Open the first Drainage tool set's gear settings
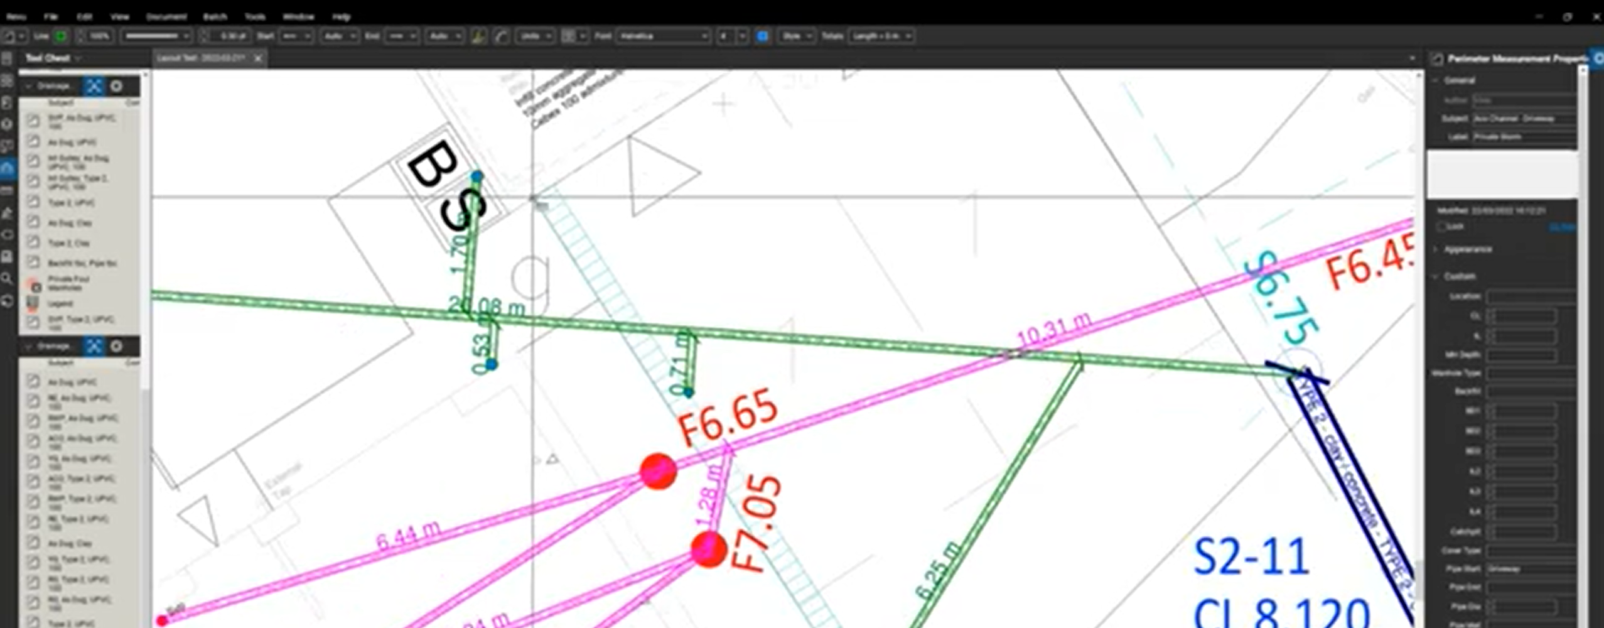The image size is (1604, 628). pyautogui.click(x=117, y=86)
